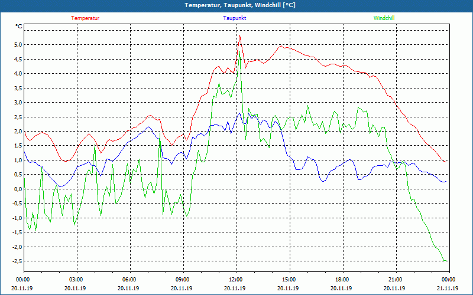The height and width of the screenshot is (295, 473).
Task: Click the 2,0 y-axis value
Action: (x=18, y=131)
